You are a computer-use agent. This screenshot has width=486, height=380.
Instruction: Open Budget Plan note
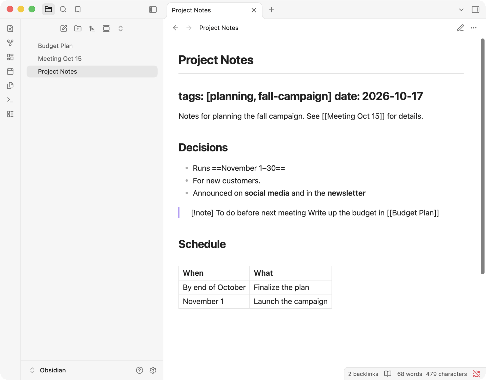(x=92, y=46)
